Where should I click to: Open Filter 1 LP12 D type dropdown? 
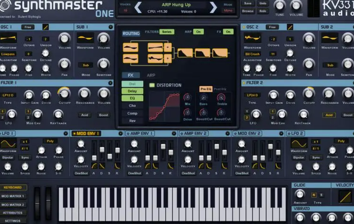point(8,95)
